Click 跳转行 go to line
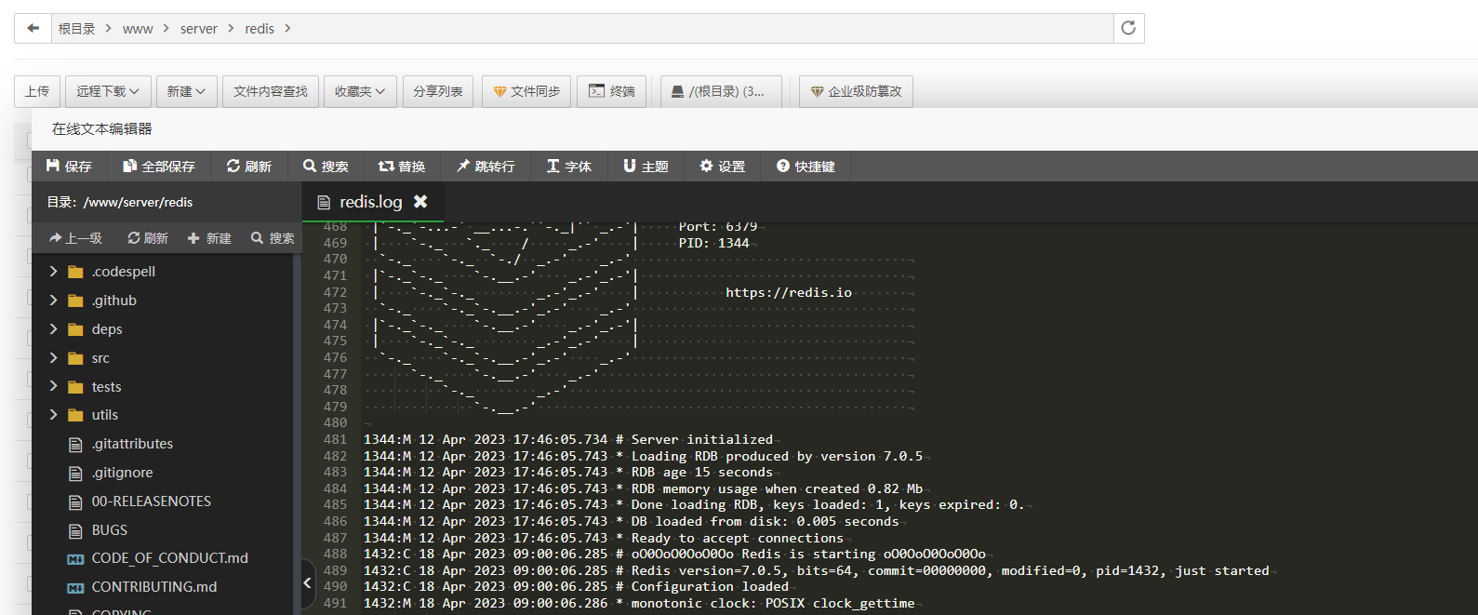The width and height of the screenshot is (1478, 615). pos(486,166)
